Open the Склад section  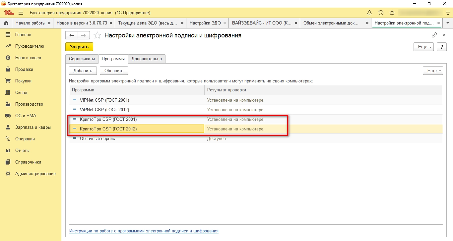[x=21, y=93]
